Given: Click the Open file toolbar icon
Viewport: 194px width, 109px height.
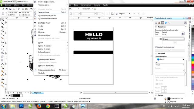Looking at the screenshot, I should point(7,9).
